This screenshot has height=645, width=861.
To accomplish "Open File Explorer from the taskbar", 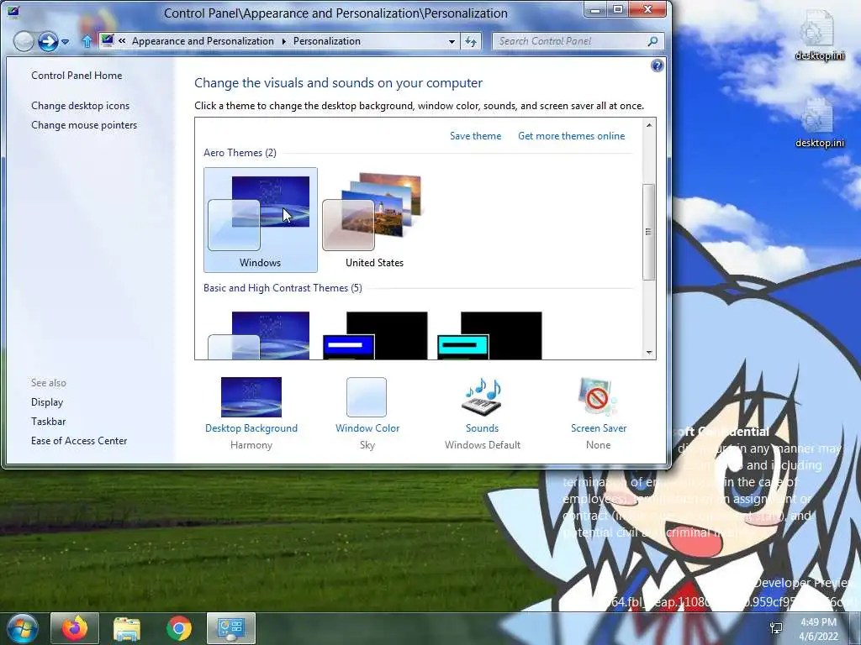I will click(x=127, y=628).
